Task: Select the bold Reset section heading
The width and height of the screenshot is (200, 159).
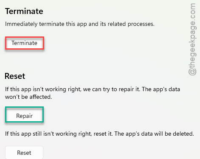Action: tap(15, 76)
